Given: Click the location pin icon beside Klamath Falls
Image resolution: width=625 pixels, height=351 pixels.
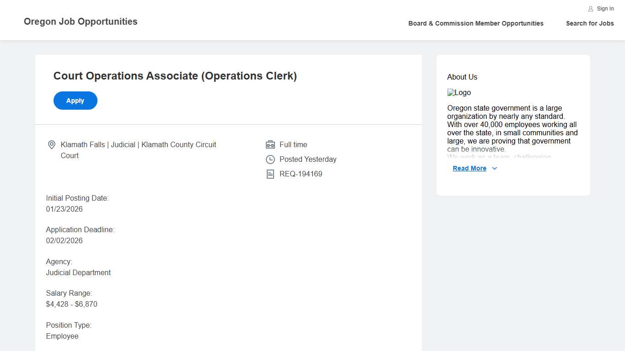Looking at the screenshot, I should click(x=52, y=144).
